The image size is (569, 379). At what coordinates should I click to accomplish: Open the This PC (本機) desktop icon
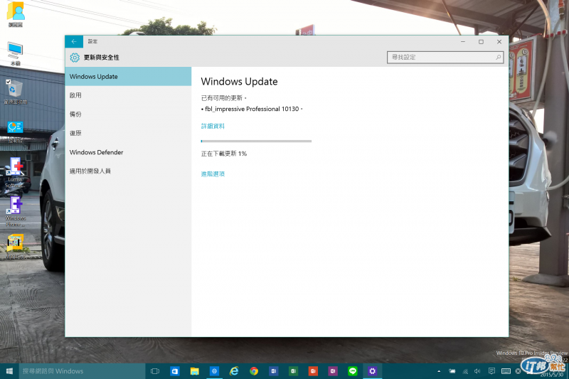tap(15, 53)
